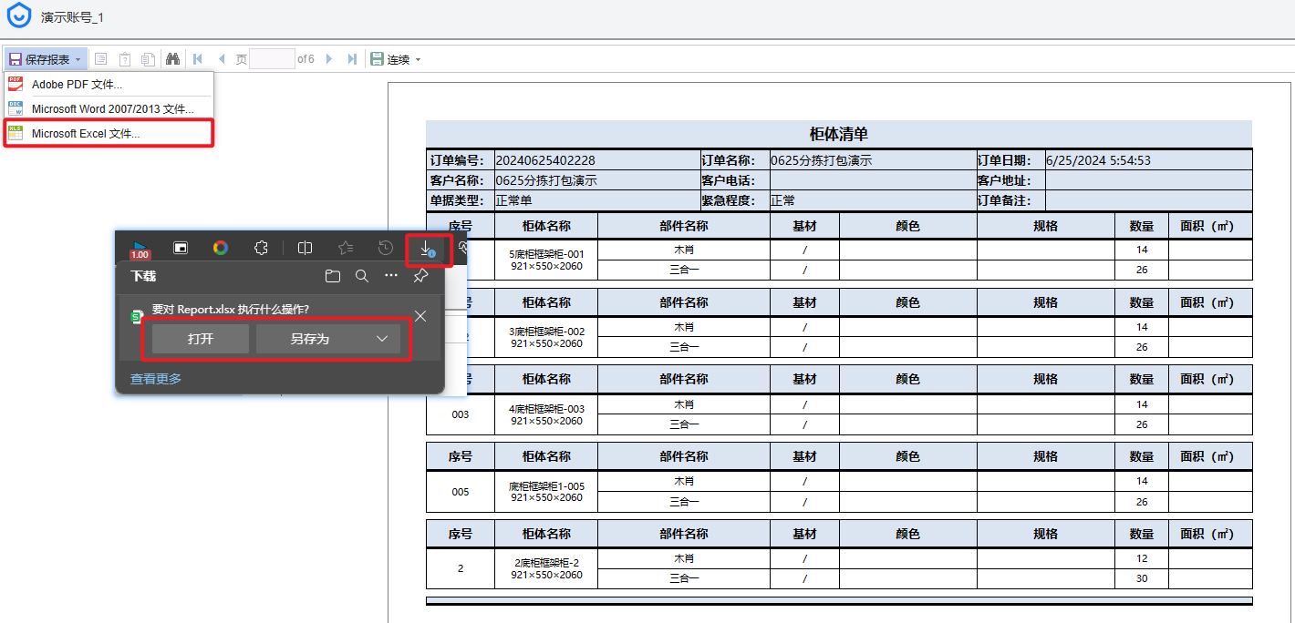Click the binoculars find icon in toolbar
The image size is (1295, 623).
(x=172, y=59)
